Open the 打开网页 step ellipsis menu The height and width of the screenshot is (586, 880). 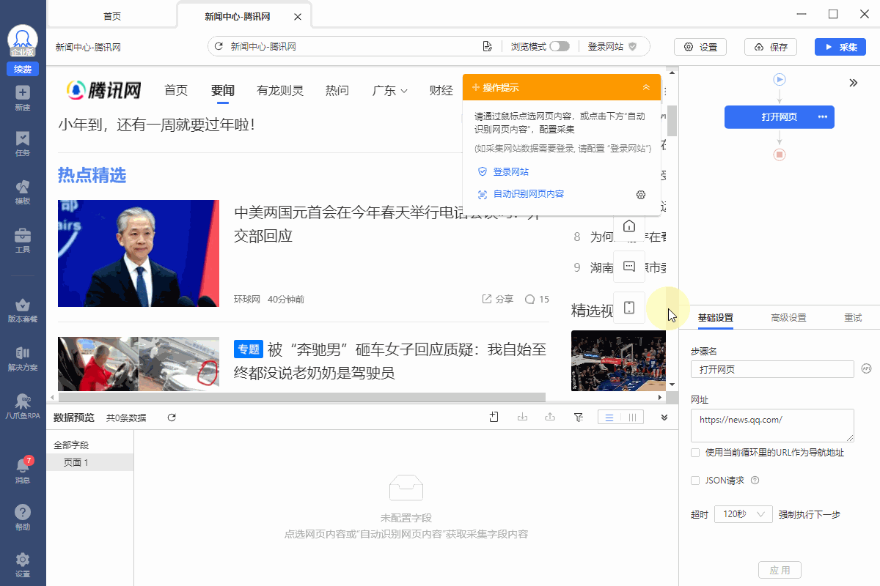pos(822,117)
